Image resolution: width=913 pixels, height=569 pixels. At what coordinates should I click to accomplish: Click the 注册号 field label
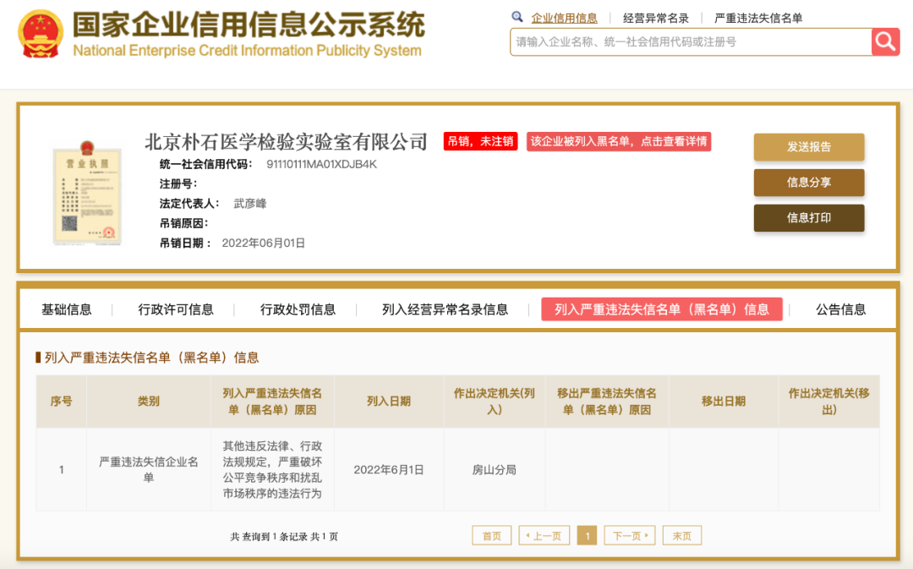tap(178, 184)
